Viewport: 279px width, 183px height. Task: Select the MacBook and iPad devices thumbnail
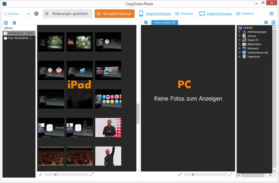(x=108, y=70)
